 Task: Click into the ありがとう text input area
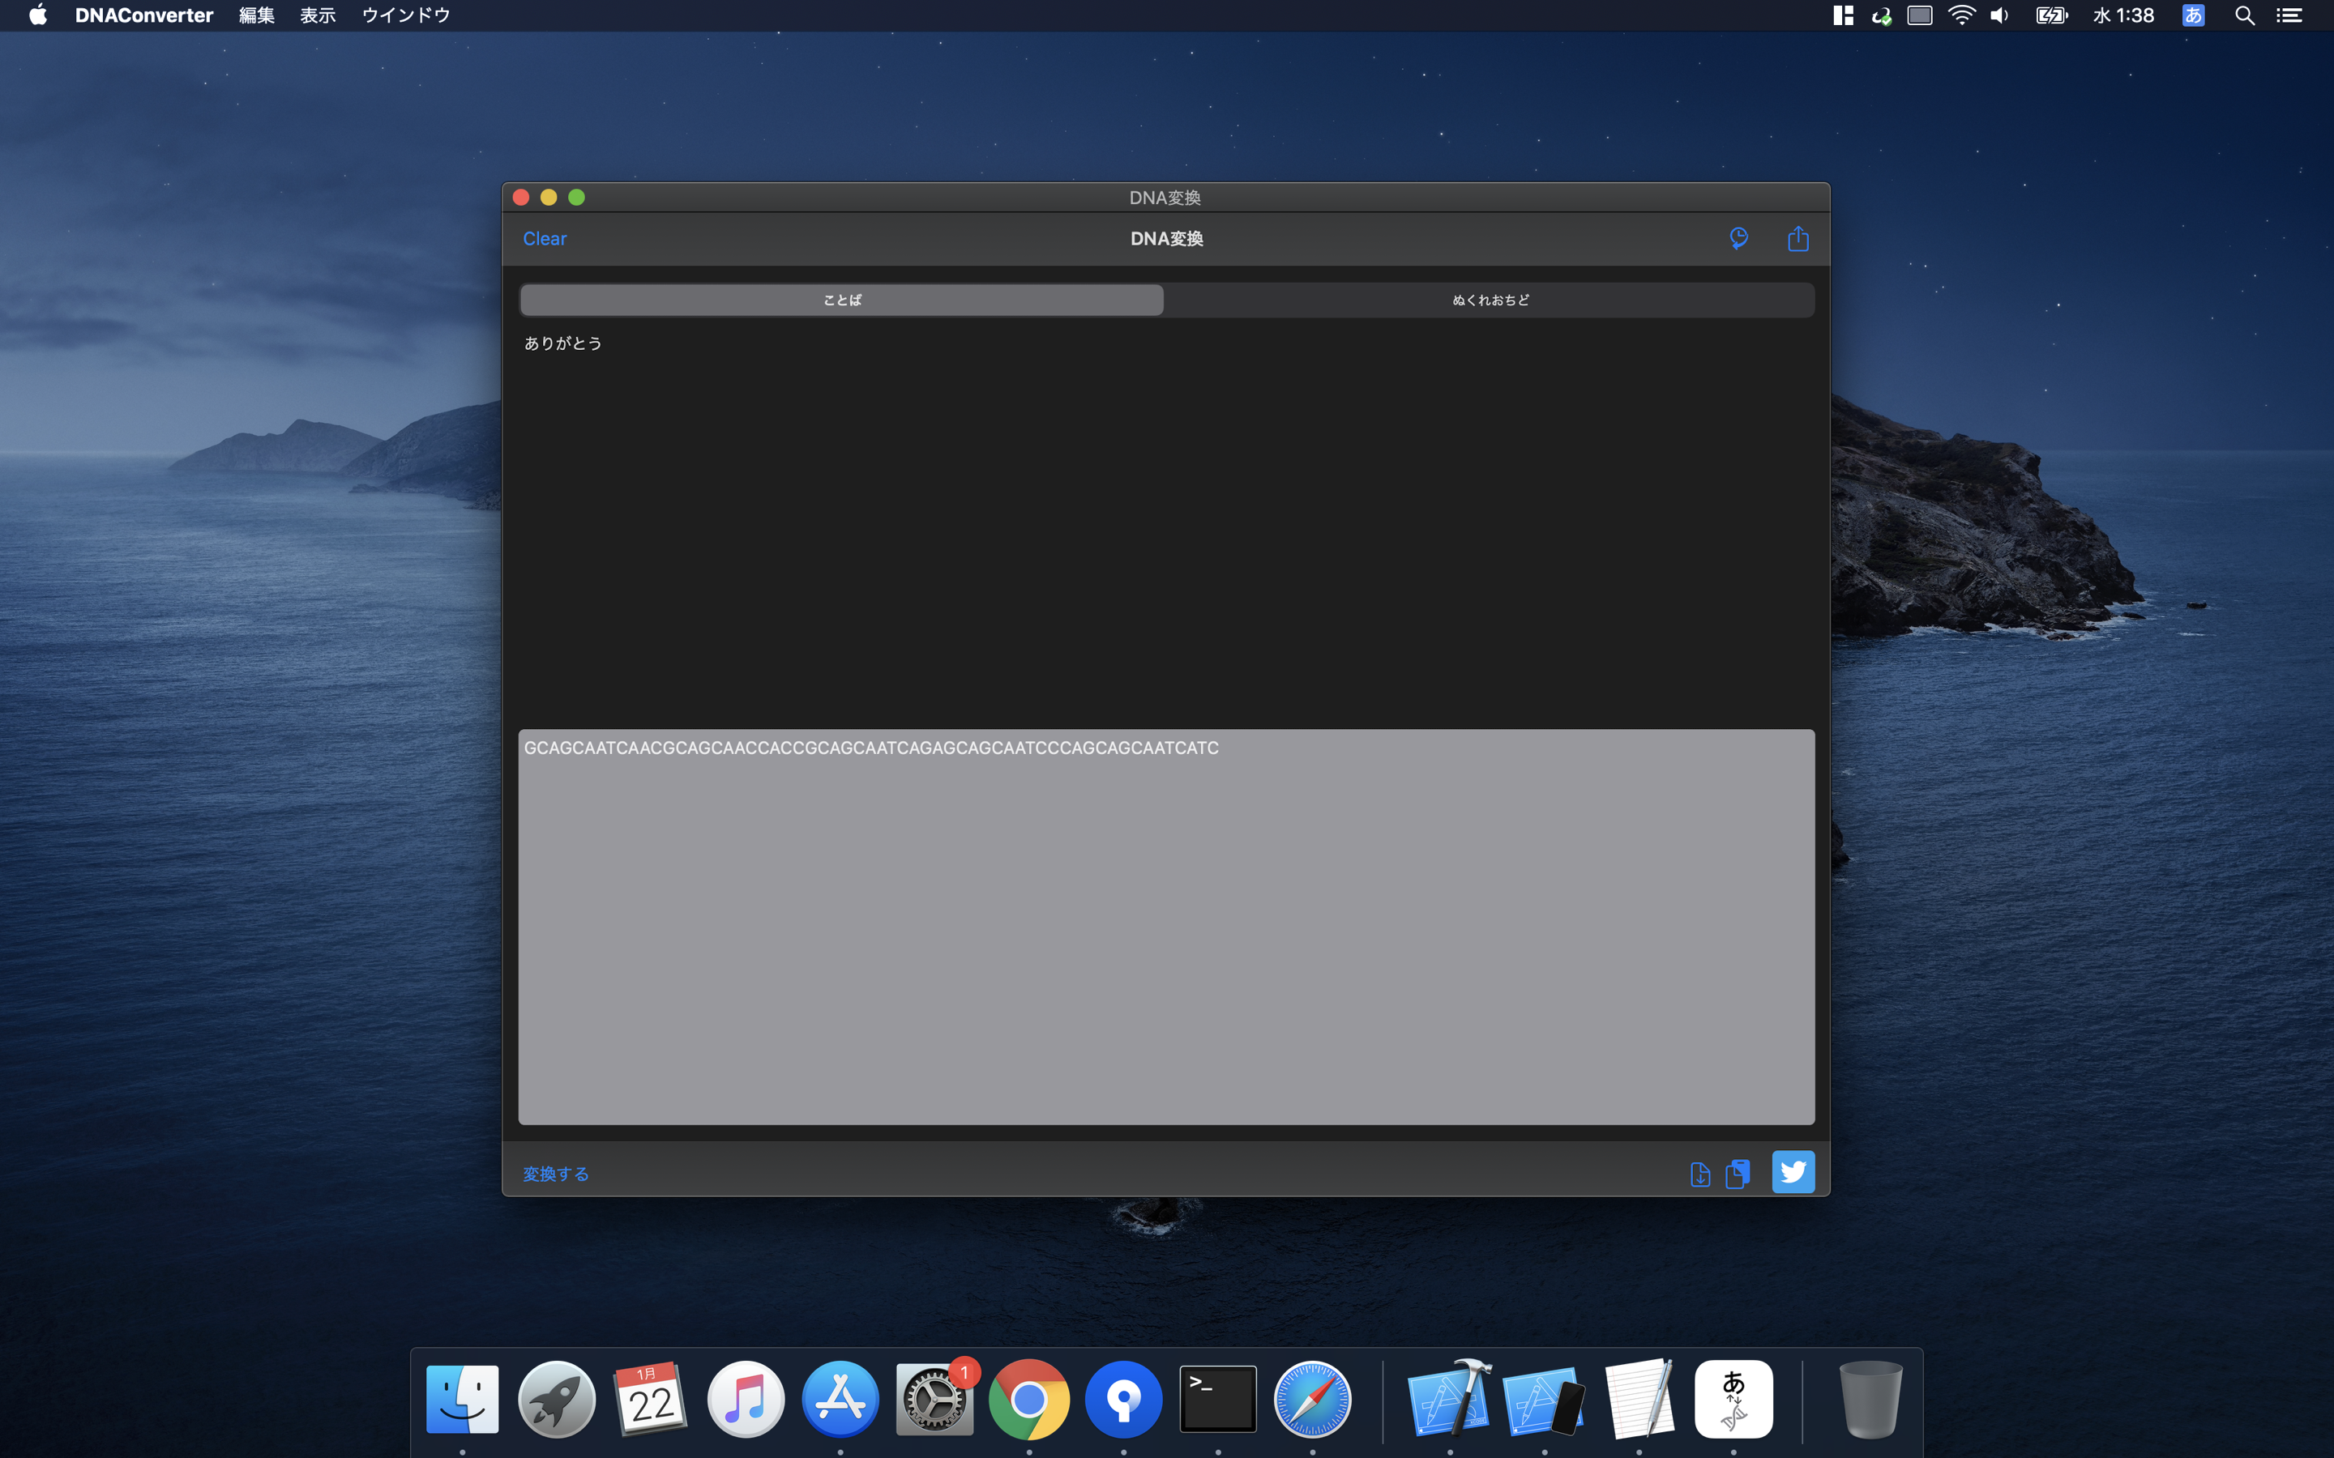click(1165, 521)
